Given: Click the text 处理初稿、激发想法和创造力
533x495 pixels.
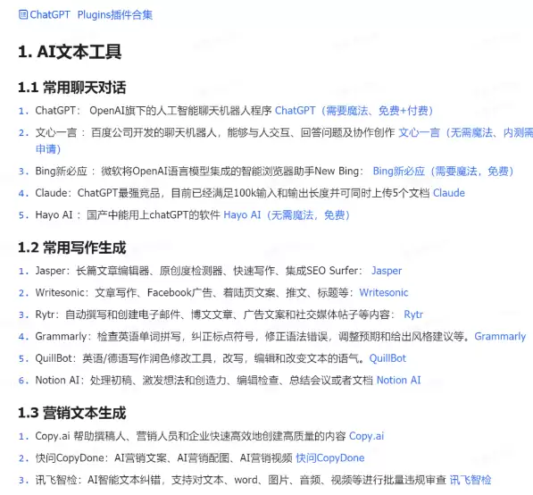Looking at the screenshot, I should click(x=158, y=380).
